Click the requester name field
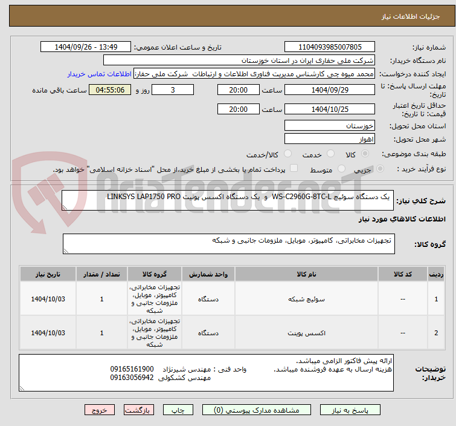 (x=254, y=74)
